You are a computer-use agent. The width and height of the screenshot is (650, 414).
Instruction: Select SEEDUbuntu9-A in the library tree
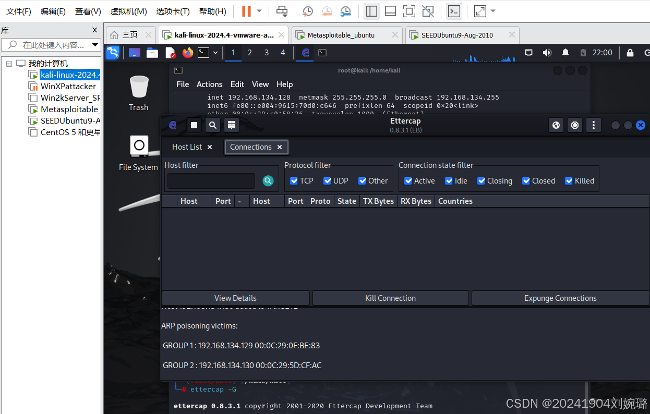coord(70,120)
